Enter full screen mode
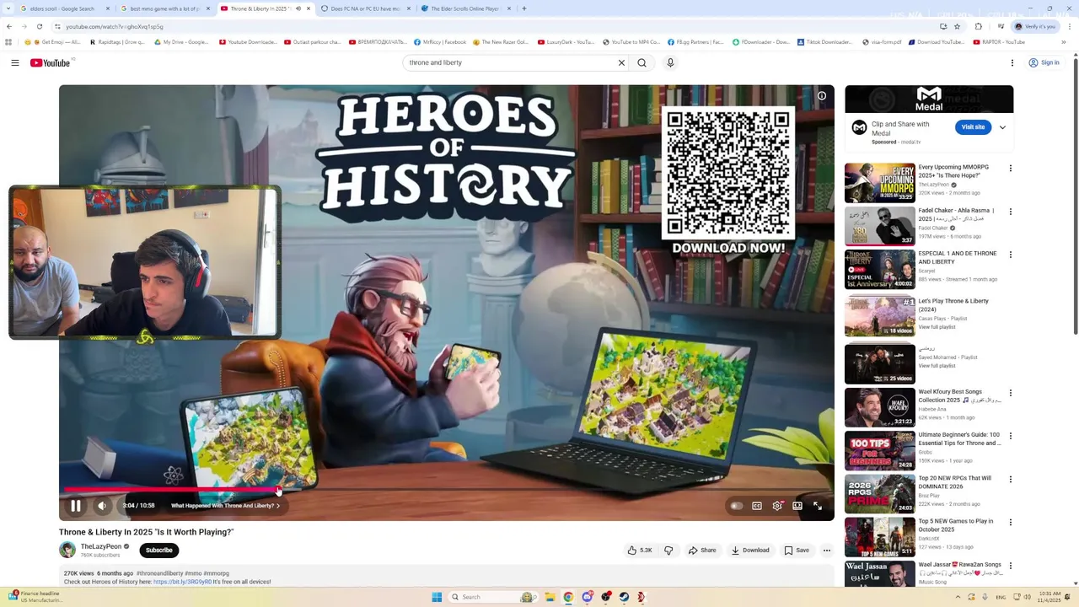Screen dimensions: 1079x607 pos(818,506)
